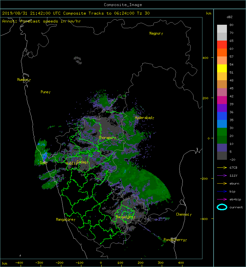Click the 39 dBZ purple swatch

pos(222,108)
